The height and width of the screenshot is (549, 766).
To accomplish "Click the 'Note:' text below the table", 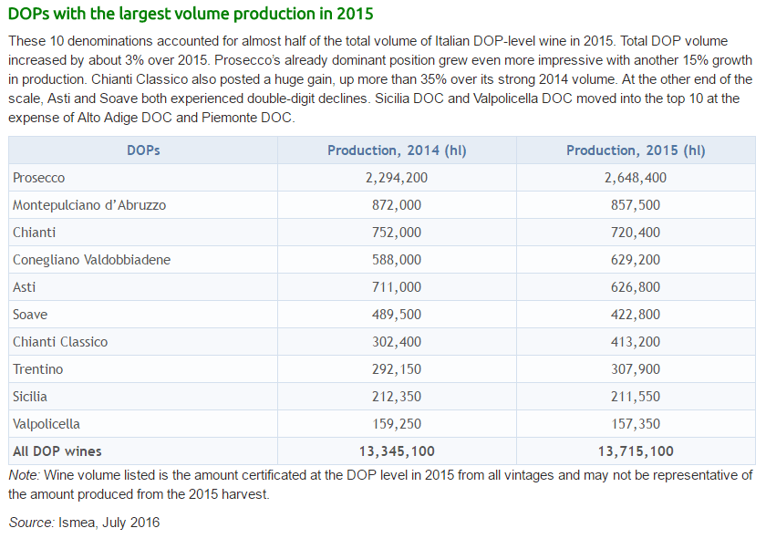I will pos(25,475).
